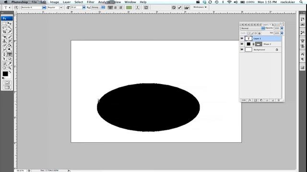The width and height of the screenshot is (307, 172).
Task: Select the Brush tool
Action: pos(10,37)
